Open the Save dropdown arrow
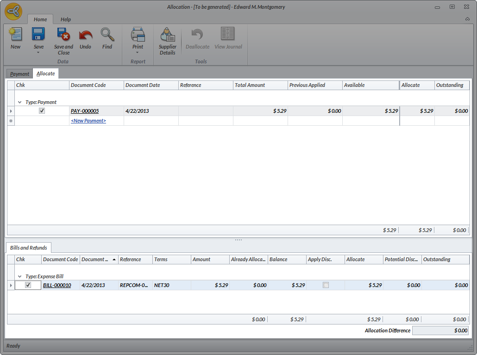This screenshot has height=355, width=477. (38, 53)
